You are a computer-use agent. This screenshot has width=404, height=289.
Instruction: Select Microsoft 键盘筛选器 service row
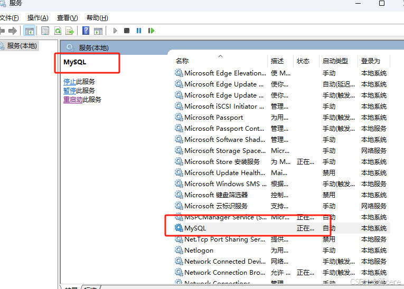tap(282, 195)
